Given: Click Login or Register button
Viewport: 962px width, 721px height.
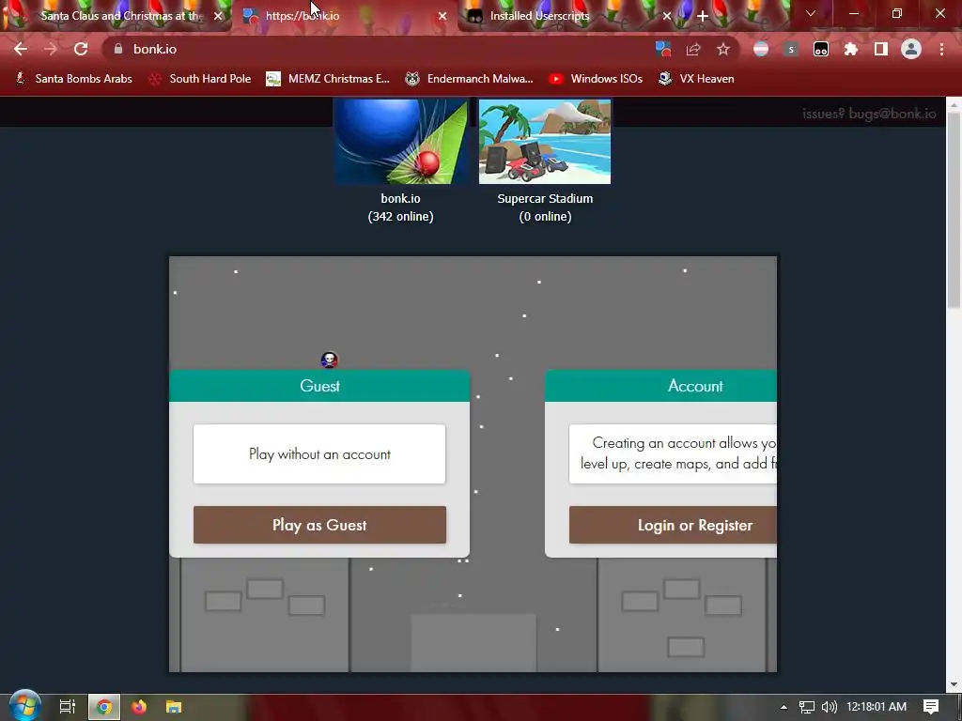Looking at the screenshot, I should (x=673, y=525).
